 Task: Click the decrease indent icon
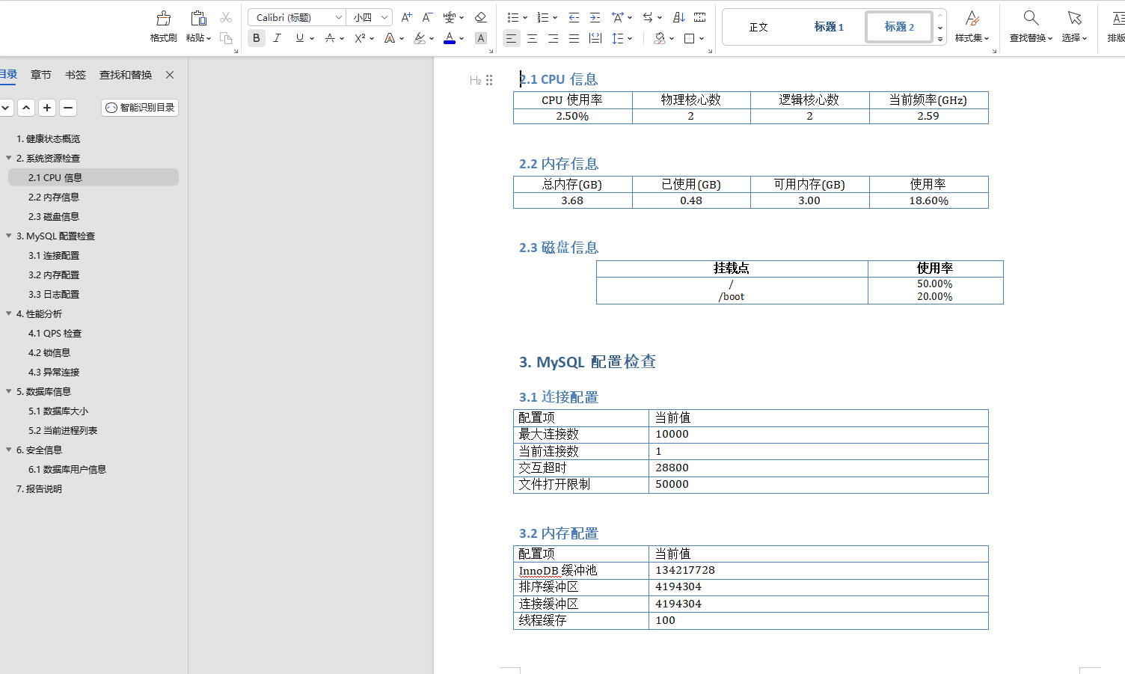pyautogui.click(x=574, y=17)
